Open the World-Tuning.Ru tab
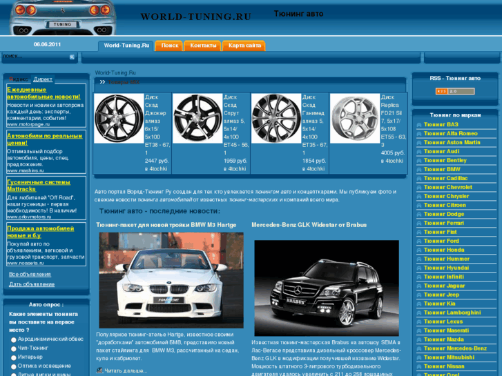This screenshot has width=502, height=376. [126, 46]
